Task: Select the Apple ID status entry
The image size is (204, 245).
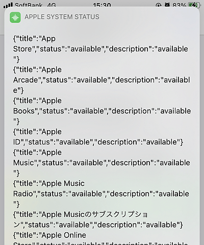Action: click(x=98, y=137)
